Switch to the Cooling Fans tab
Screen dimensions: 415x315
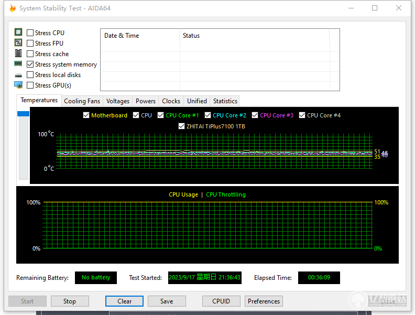tap(82, 101)
